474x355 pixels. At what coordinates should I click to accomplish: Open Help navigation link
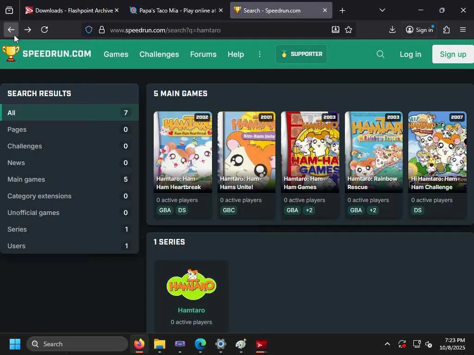click(x=236, y=55)
